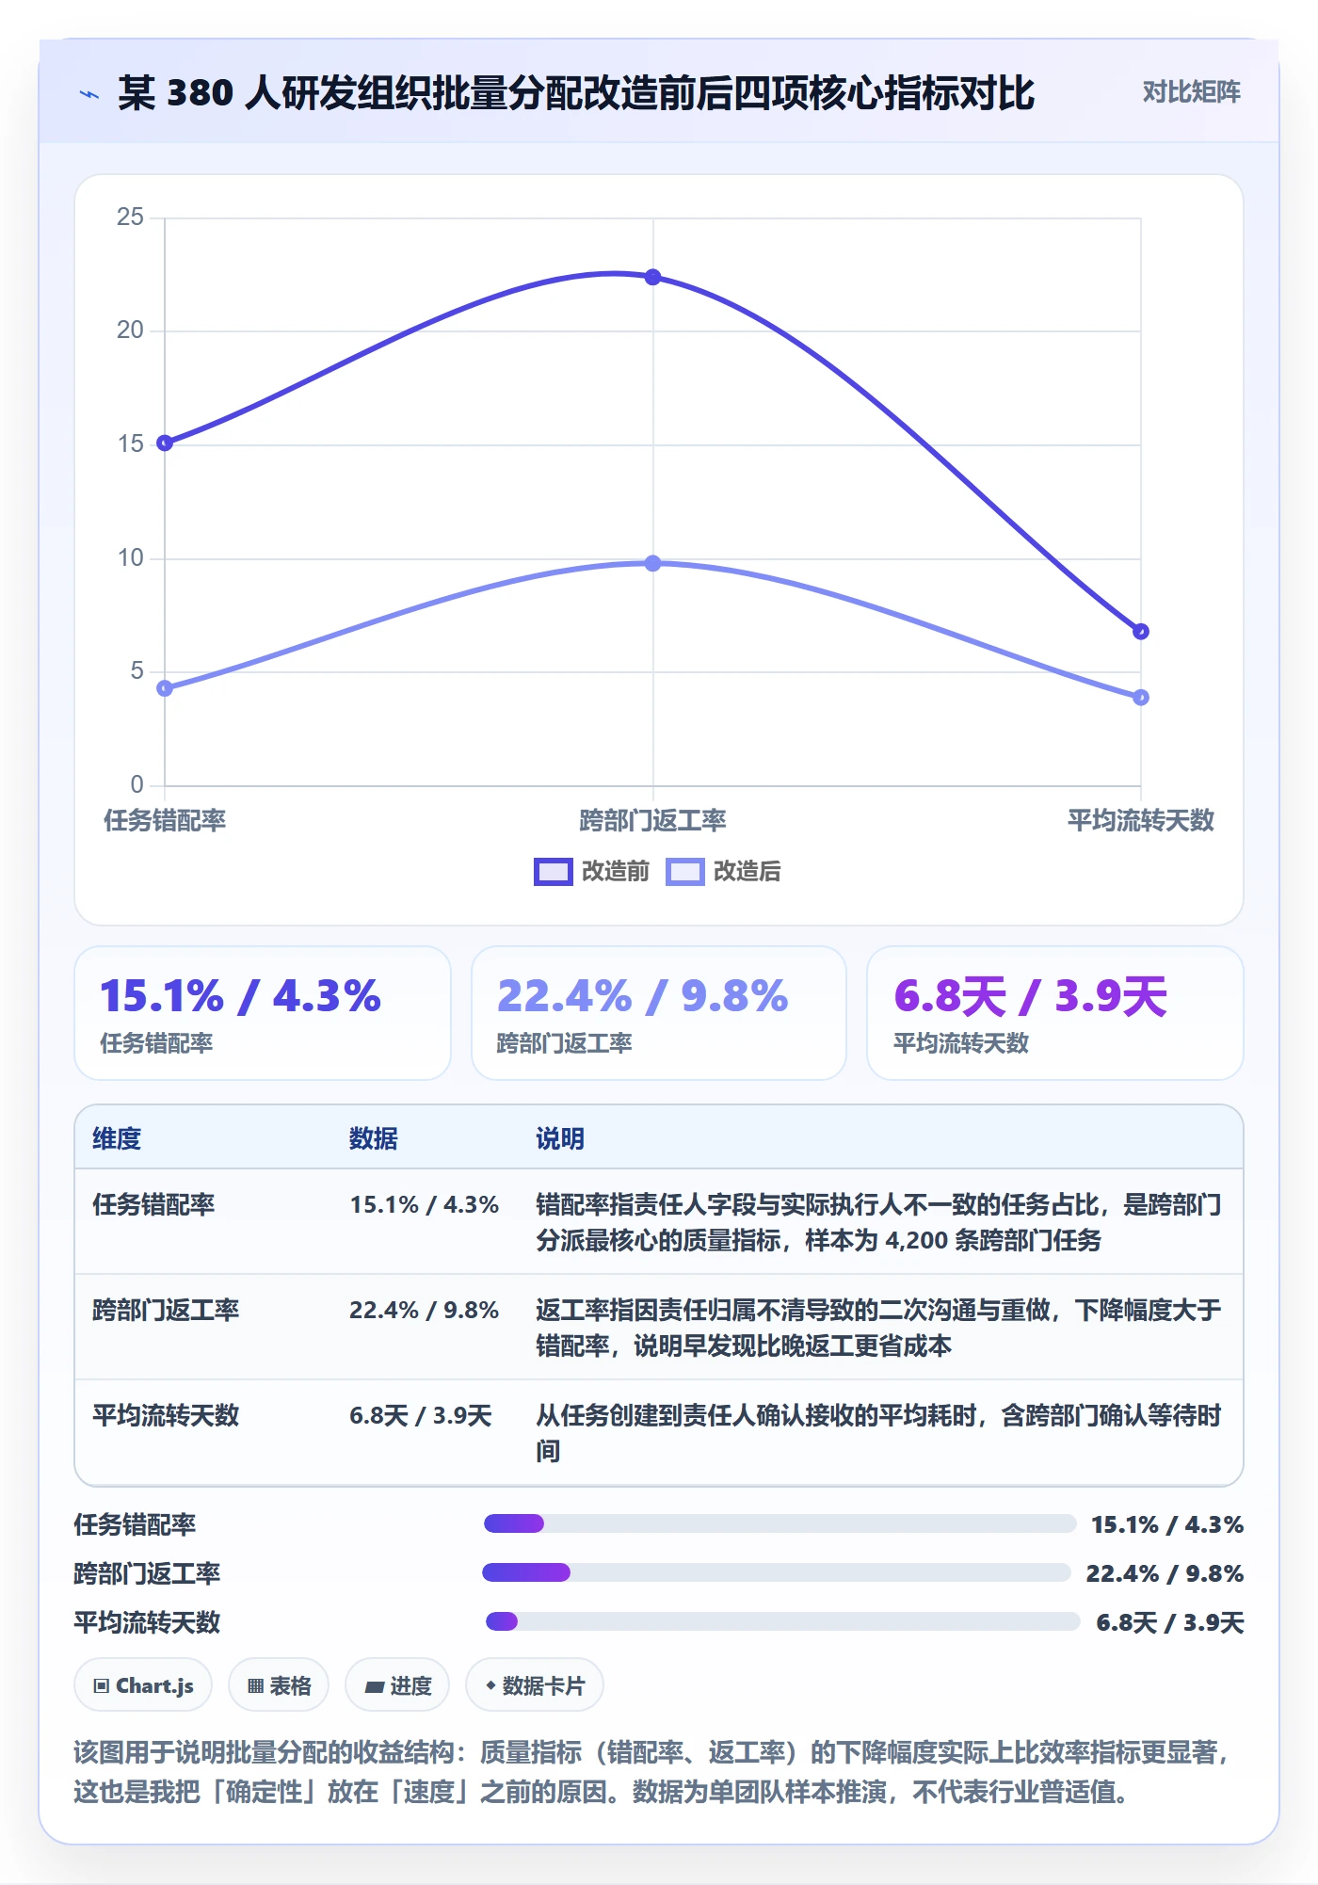The image size is (1318, 1885).
Task: Click the 平均流转天数 progress bar
Action: (x=782, y=1621)
